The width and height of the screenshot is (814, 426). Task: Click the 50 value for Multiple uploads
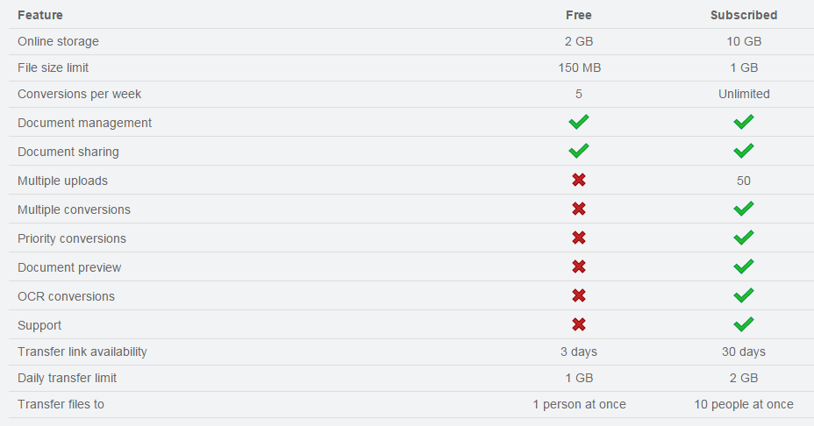click(744, 181)
